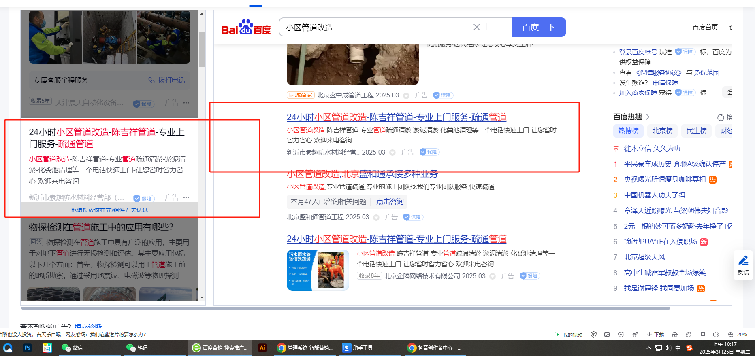Select the 北京榜 tab

pos(662,131)
